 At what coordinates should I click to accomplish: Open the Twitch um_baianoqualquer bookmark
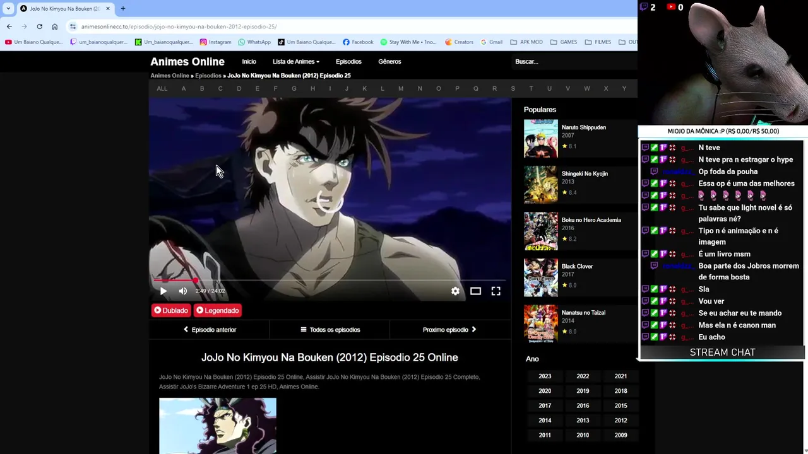(99, 42)
